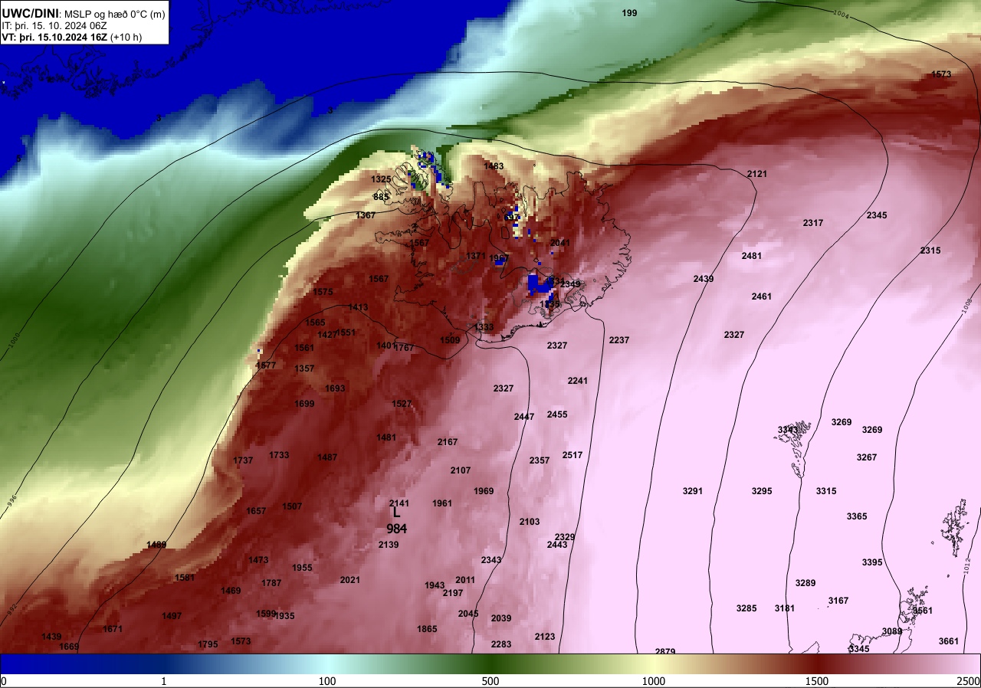Viewport: 981px width, 688px height.
Task: Select the 1657 height value
Action: coord(256,511)
